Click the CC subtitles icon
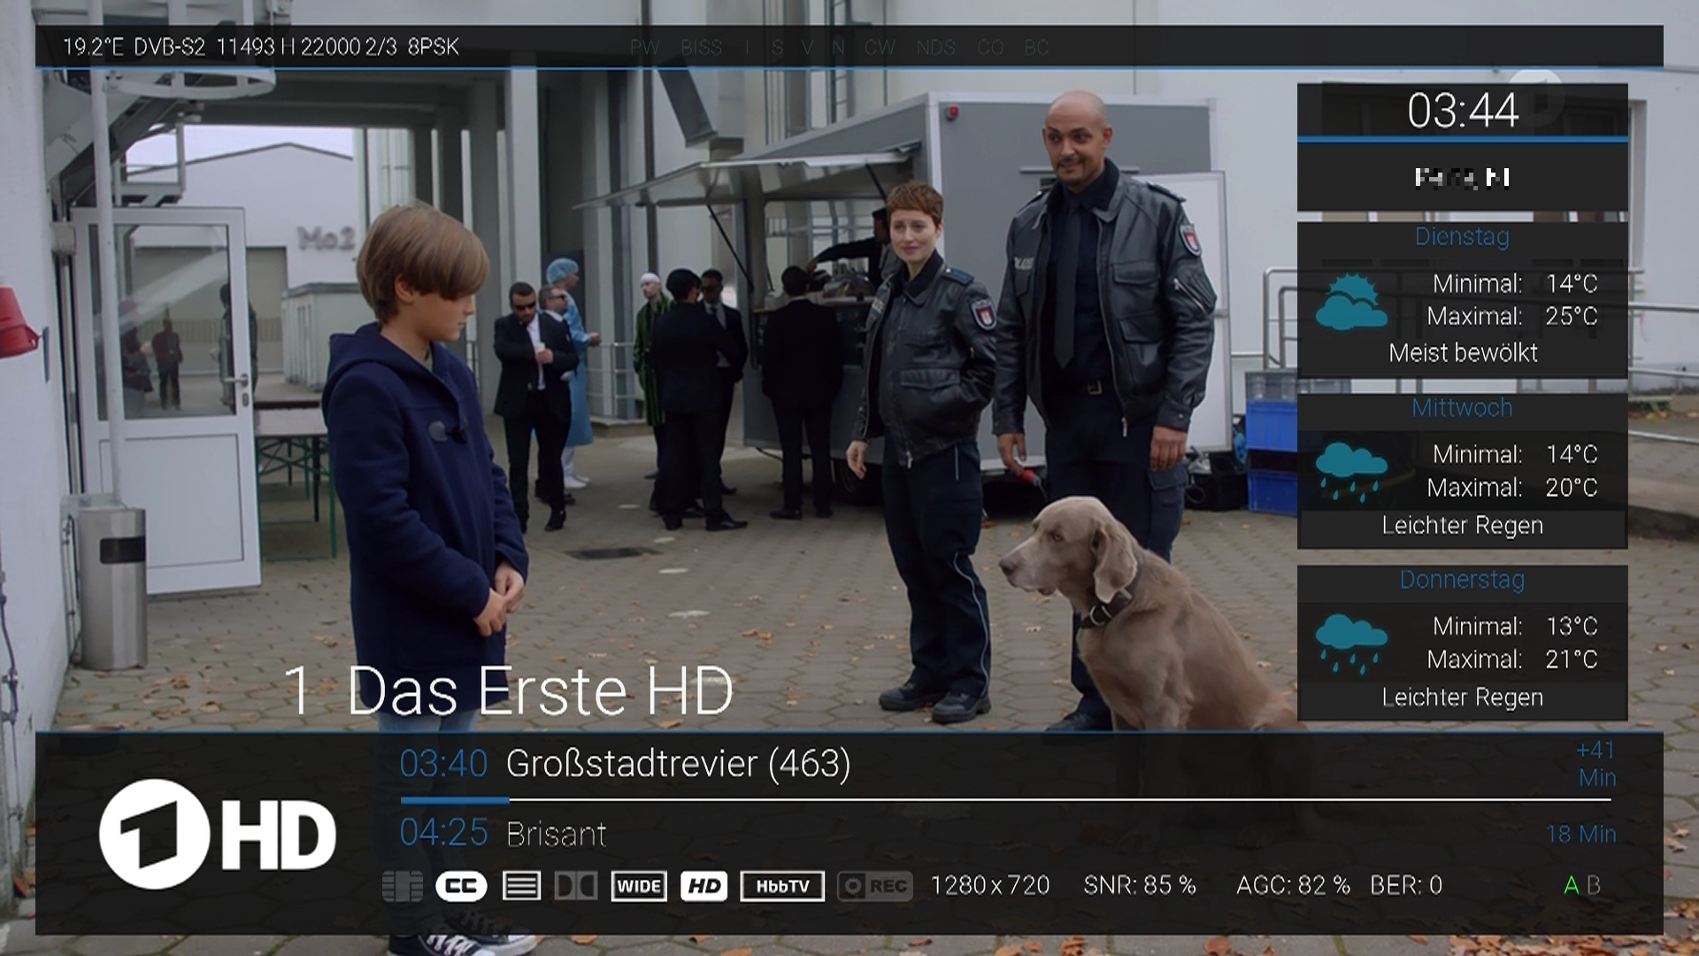 461,886
